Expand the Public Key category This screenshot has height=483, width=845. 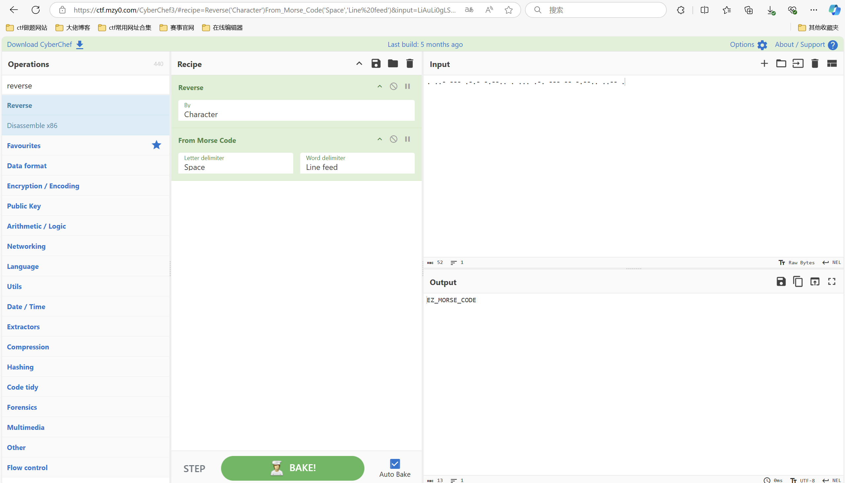(x=86, y=206)
